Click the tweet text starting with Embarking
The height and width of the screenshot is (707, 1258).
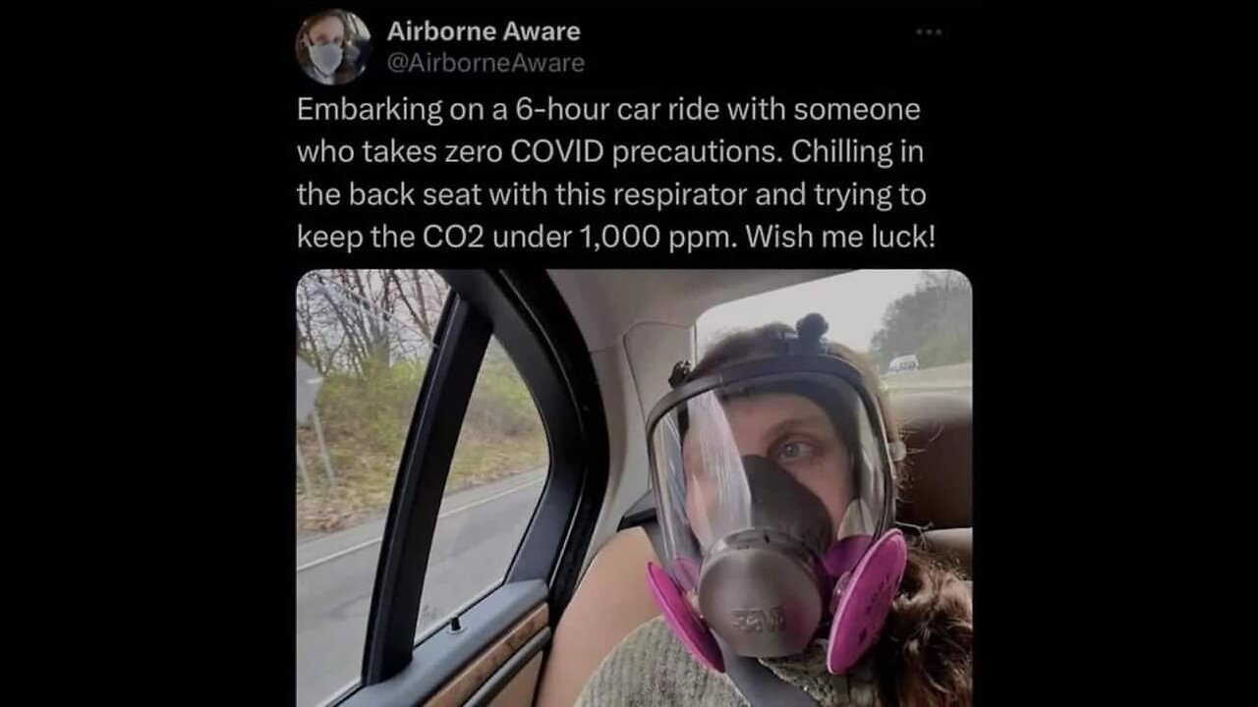coord(612,173)
